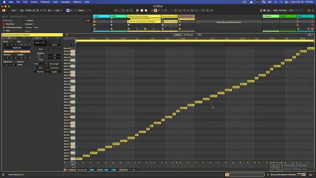Click the browser Edit button
Image resolution: width=316 pixels, height=178 pixels.
pos(87,20)
